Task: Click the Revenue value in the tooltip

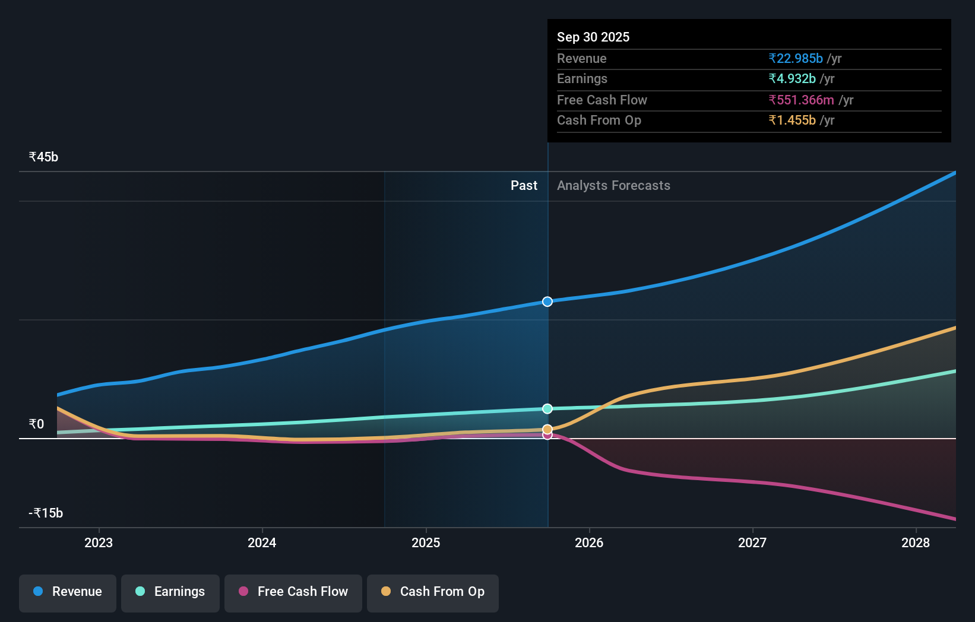Action: pyautogui.click(x=795, y=58)
